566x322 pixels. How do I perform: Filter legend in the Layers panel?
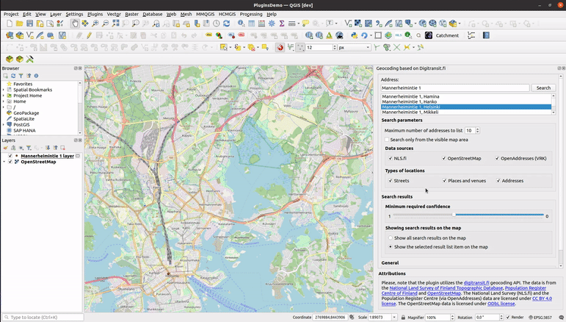(29, 148)
